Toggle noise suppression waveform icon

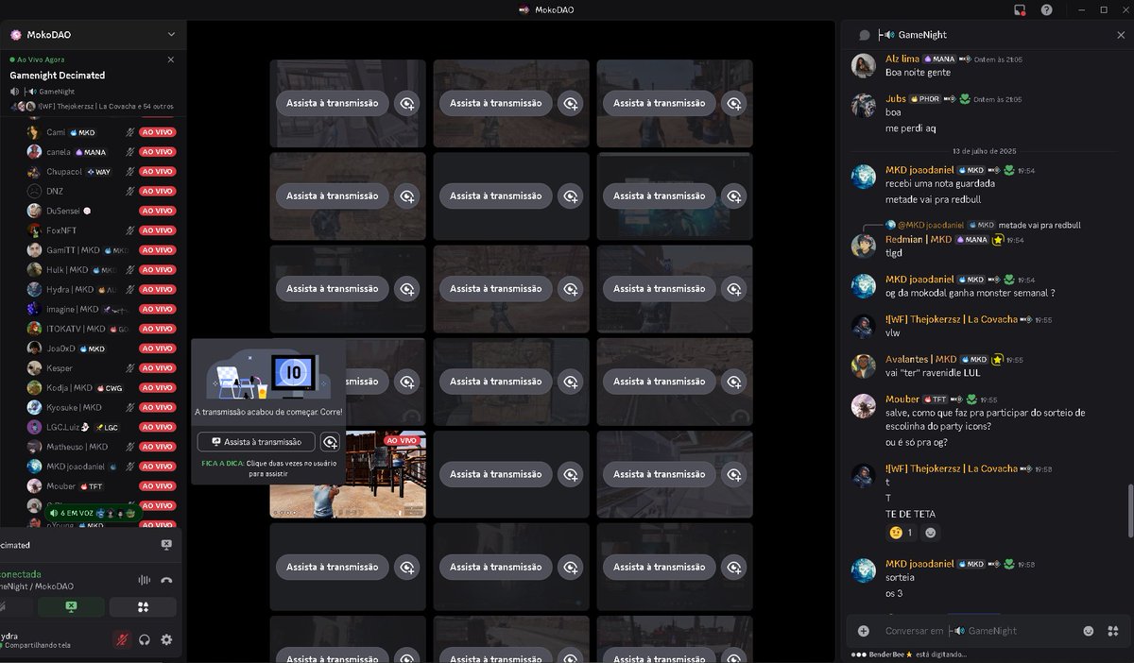pos(145,581)
